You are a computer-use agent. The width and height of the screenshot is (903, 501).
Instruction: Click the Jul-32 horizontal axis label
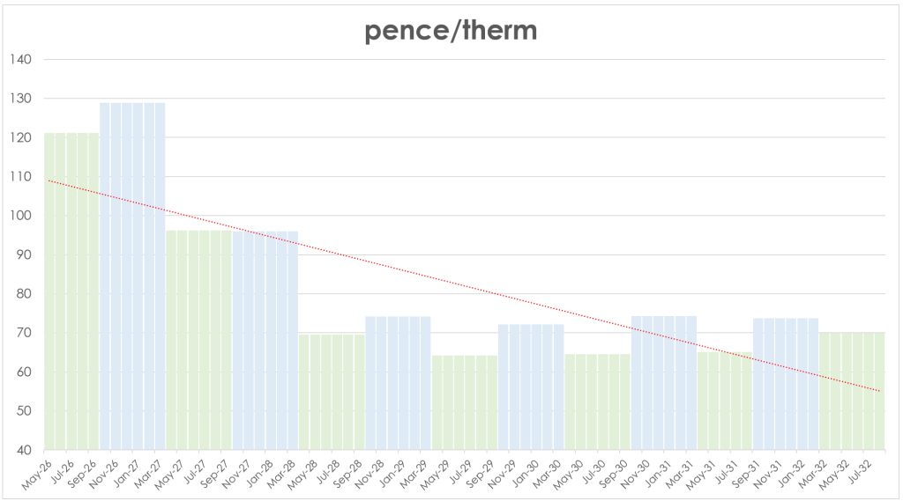pyautogui.click(x=869, y=468)
